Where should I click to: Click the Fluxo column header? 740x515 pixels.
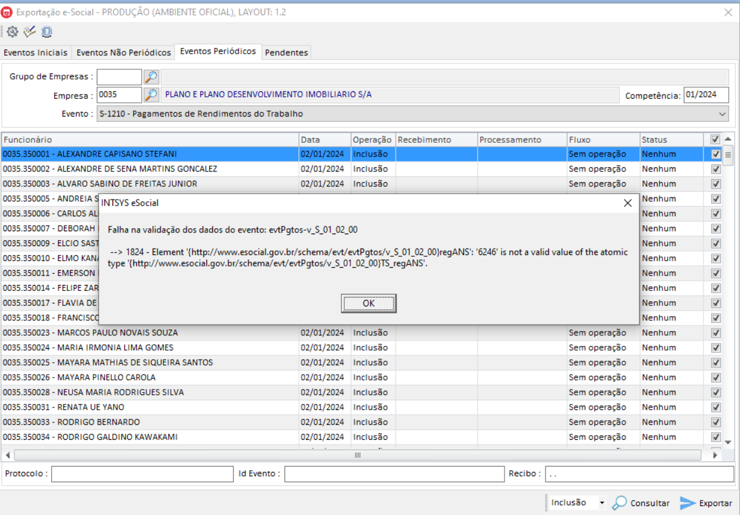603,139
